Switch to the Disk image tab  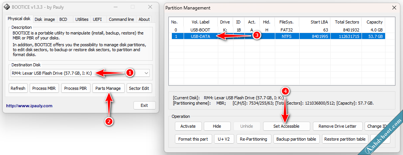[45, 19]
